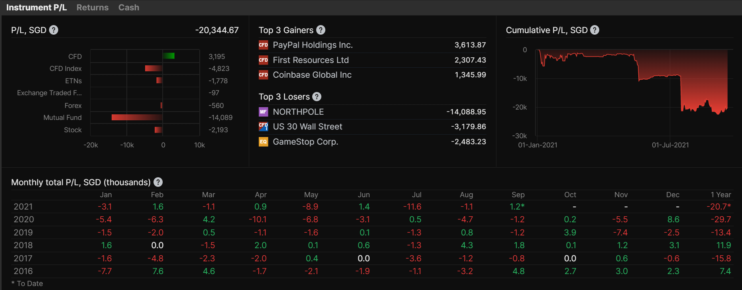Select the 2019 row label

click(x=23, y=233)
